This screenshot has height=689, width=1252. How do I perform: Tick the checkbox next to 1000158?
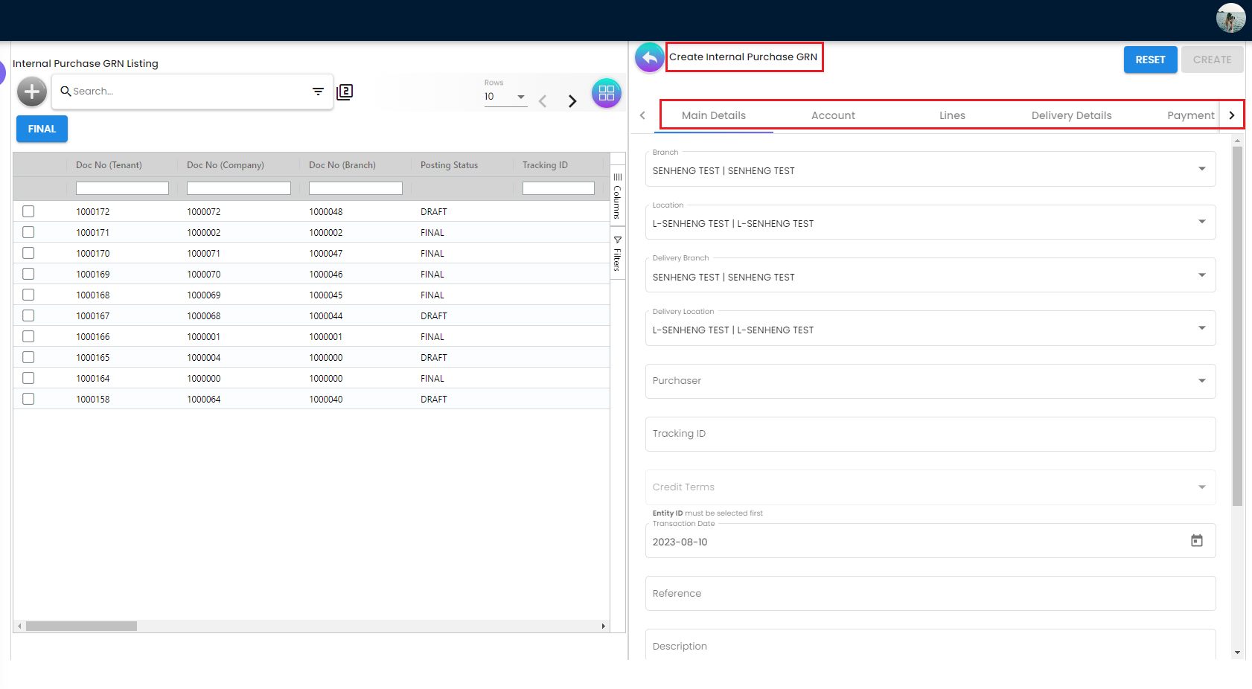coord(28,399)
